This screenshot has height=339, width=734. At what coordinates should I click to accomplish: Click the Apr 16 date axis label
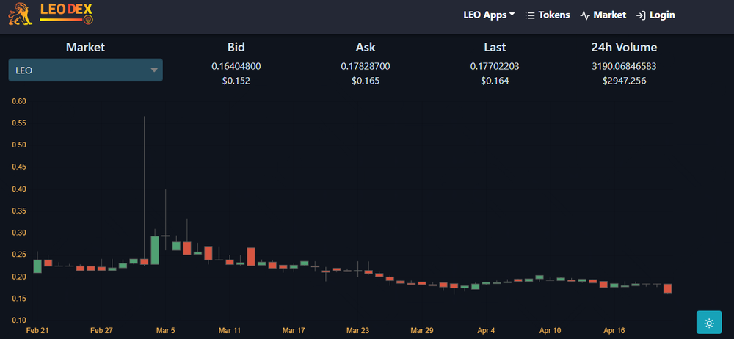tap(614, 331)
